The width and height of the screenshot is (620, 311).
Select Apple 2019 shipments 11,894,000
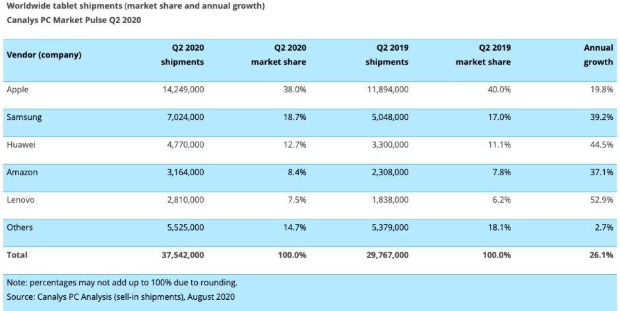pyautogui.click(x=388, y=90)
